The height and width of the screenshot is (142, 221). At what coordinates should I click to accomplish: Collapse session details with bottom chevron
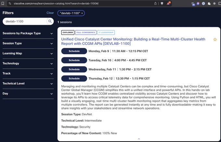tap(139, 139)
